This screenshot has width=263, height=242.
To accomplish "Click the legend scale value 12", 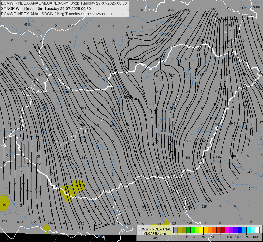I will coord(186,237).
